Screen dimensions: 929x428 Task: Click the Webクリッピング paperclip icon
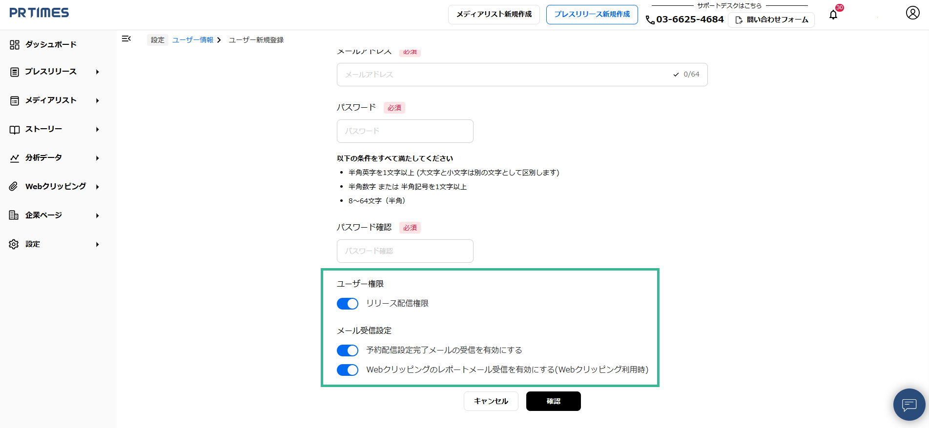[x=14, y=187]
